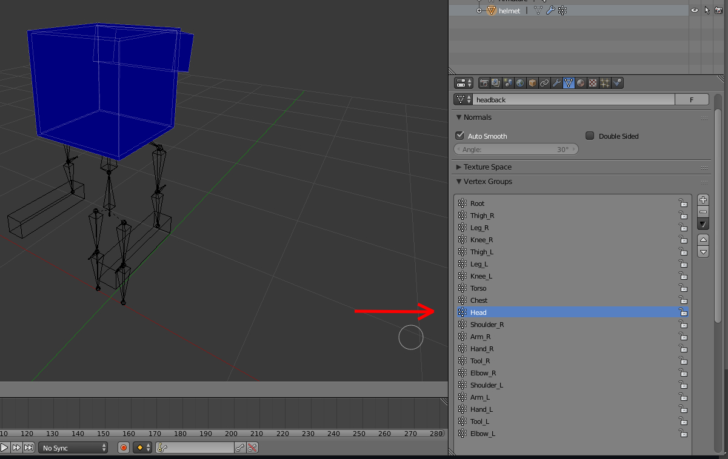Open the No Sync playback dropdown
Image resolution: width=728 pixels, height=459 pixels.
click(x=73, y=447)
